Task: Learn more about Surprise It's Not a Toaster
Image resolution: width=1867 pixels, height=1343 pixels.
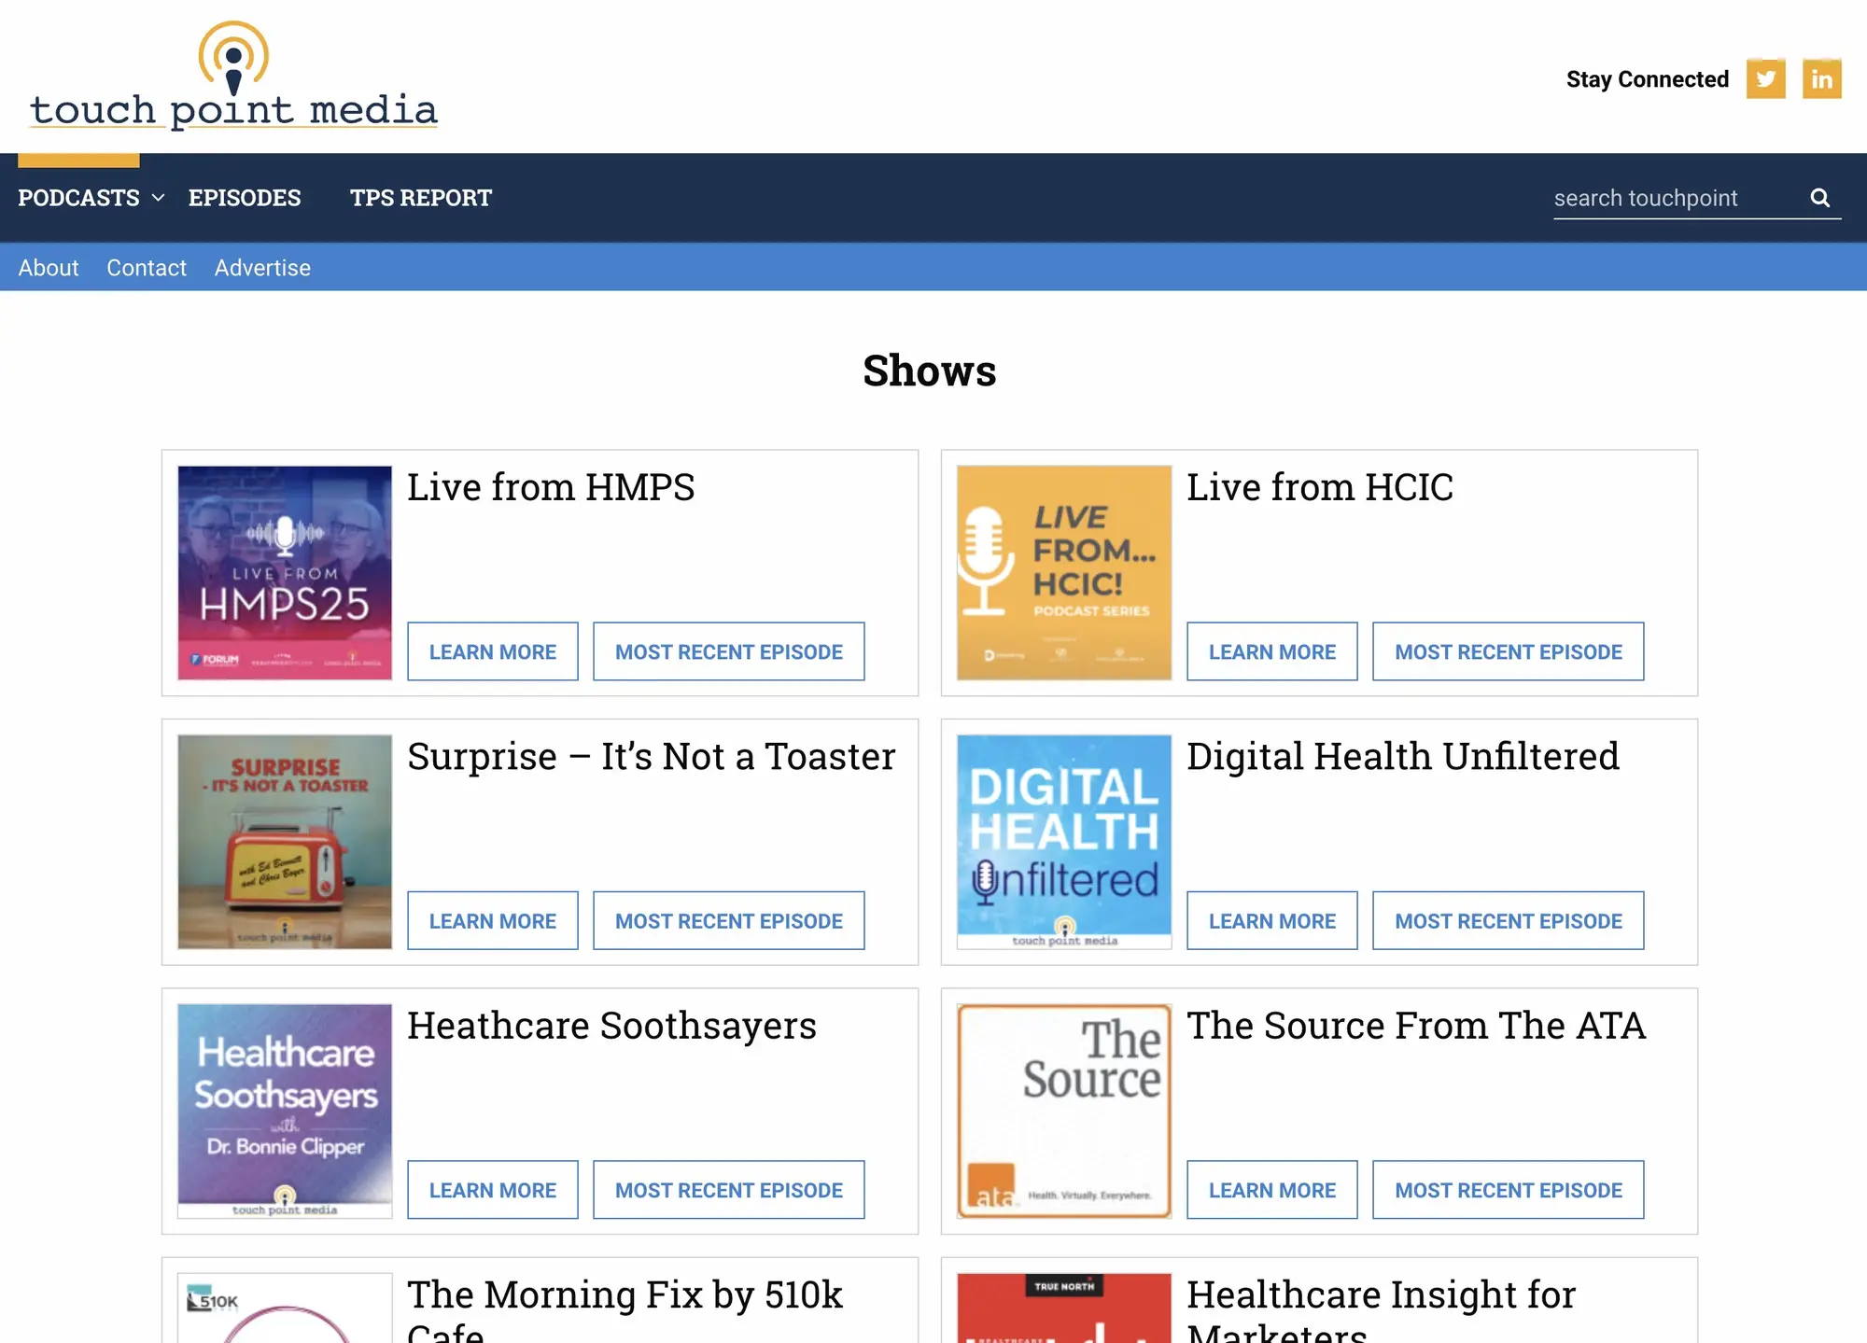Action: pos(493,920)
